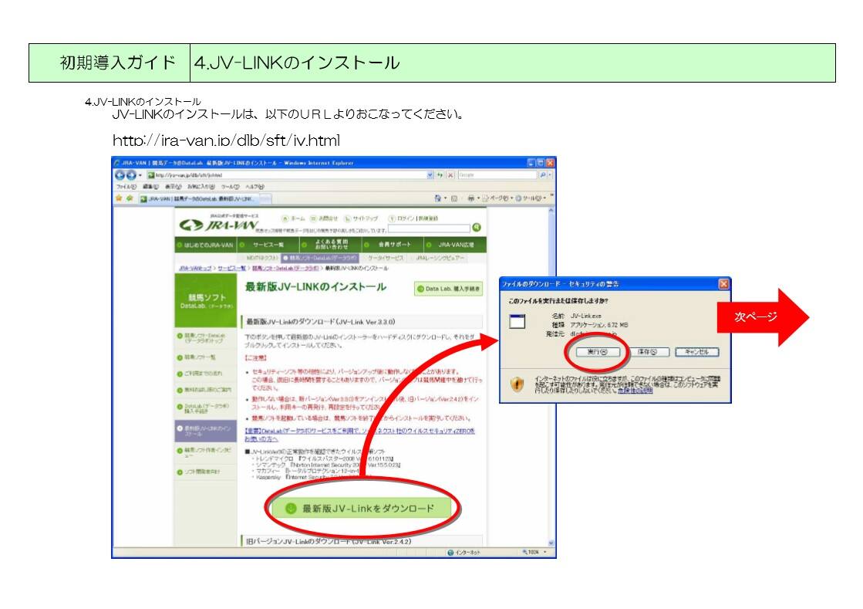Click the サービス一覧 navigation tab

click(x=268, y=245)
